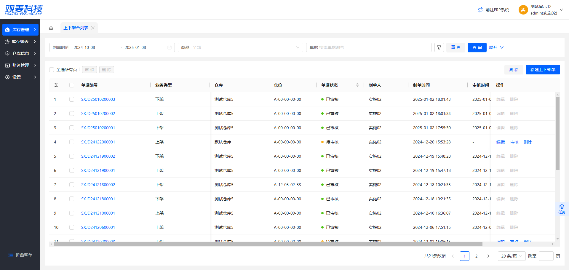Open 财务管理 sidebar menu

point(20,65)
